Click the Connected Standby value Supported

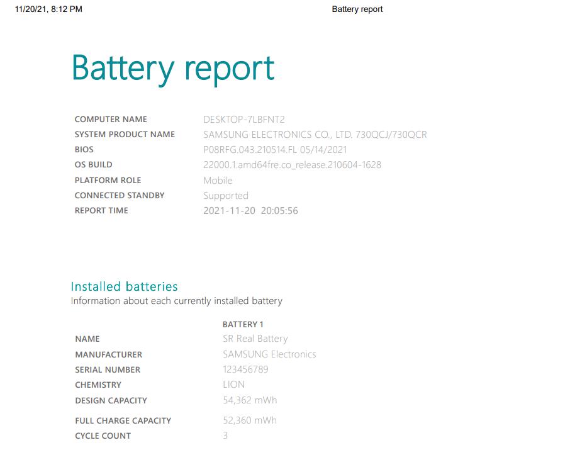point(225,196)
